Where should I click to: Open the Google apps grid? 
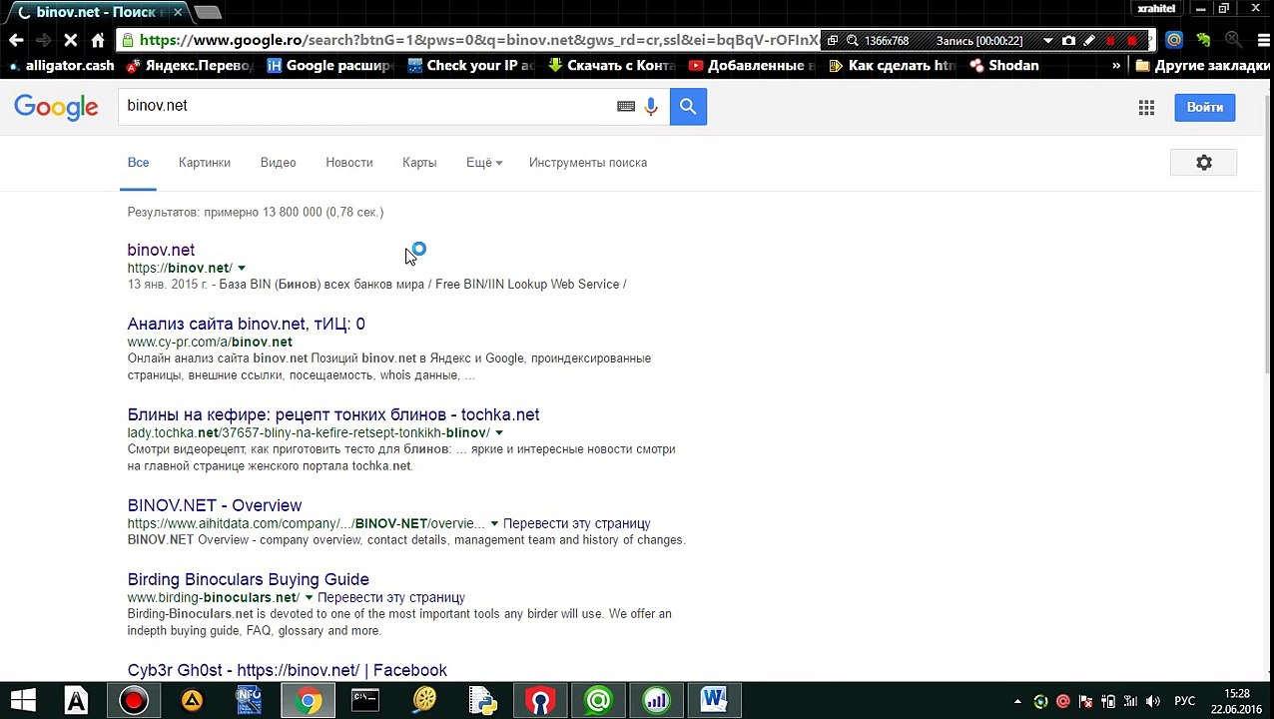coord(1146,107)
